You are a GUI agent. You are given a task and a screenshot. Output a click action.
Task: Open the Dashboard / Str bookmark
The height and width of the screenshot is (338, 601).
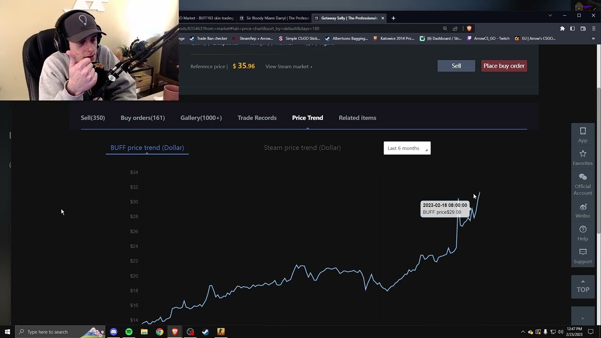click(x=440, y=38)
